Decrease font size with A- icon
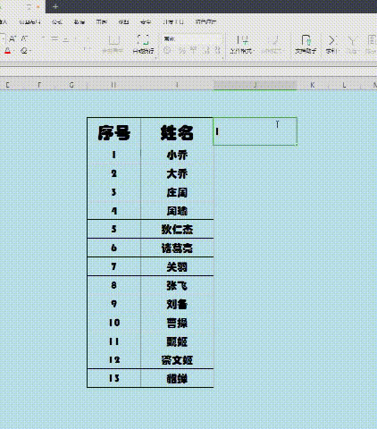377x429 pixels. [x=24, y=38]
